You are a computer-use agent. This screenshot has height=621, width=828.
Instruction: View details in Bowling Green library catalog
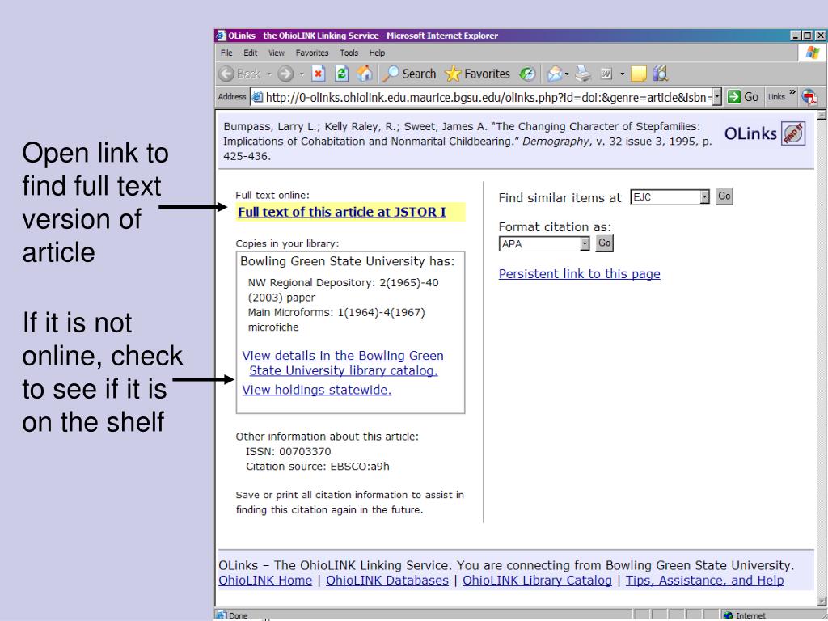coord(343,363)
